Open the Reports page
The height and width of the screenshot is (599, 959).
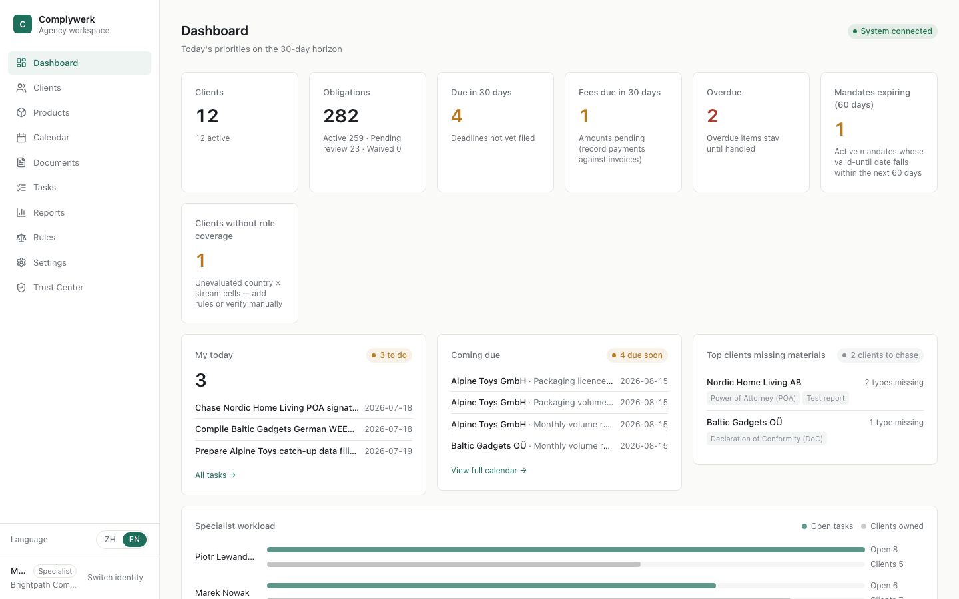coord(79,212)
